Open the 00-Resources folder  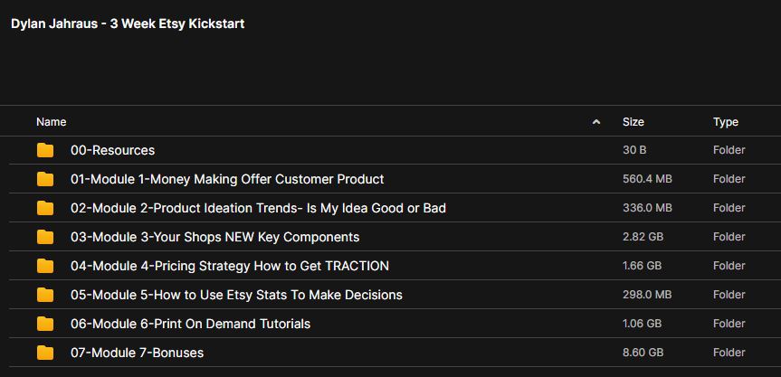click(x=112, y=150)
